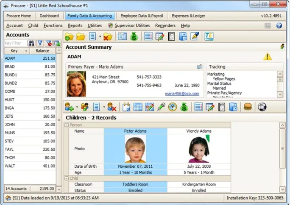This screenshot has width=290, height=205.
Task: Click the calculator icon in account toolbar
Action: click(171, 36)
